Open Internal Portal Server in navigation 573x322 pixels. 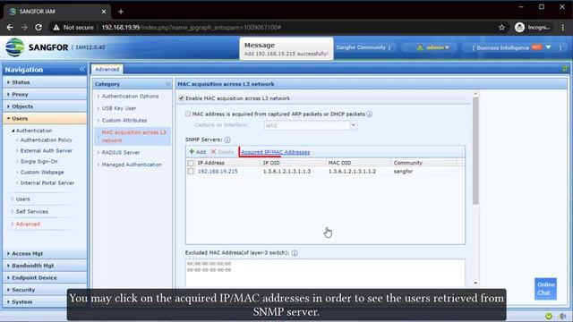(x=47, y=182)
